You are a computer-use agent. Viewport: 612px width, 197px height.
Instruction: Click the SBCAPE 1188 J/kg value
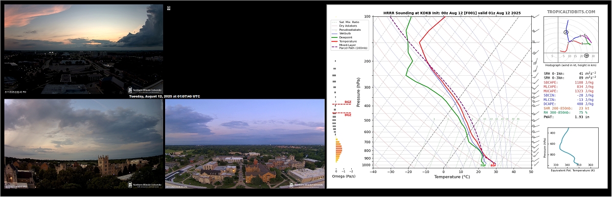569,83
